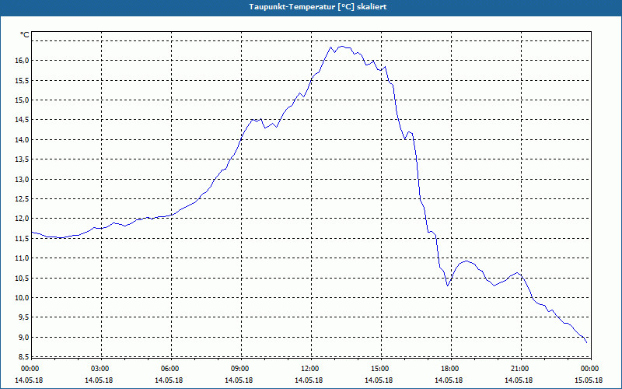Select the 9,0 y-axis label

point(24,338)
